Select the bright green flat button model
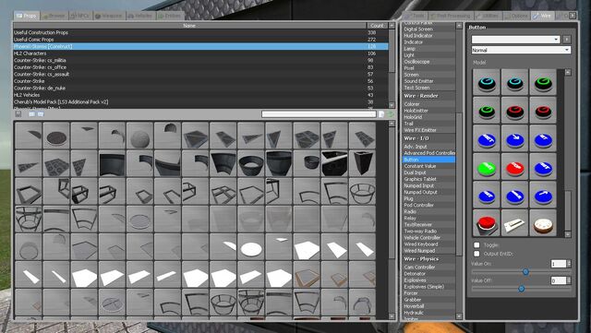The height and width of the screenshot is (333, 591). pos(487,167)
